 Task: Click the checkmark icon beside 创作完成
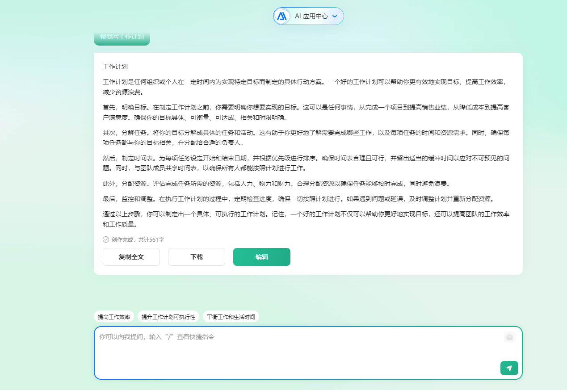(x=105, y=239)
